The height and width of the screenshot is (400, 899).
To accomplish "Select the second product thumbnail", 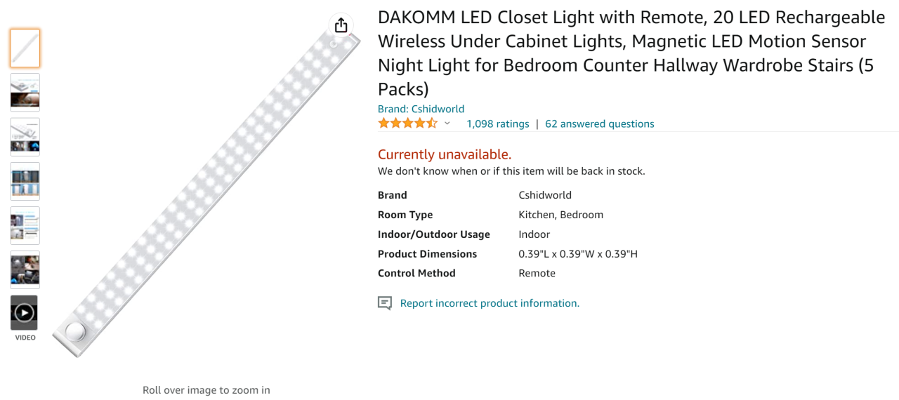I will (25, 93).
